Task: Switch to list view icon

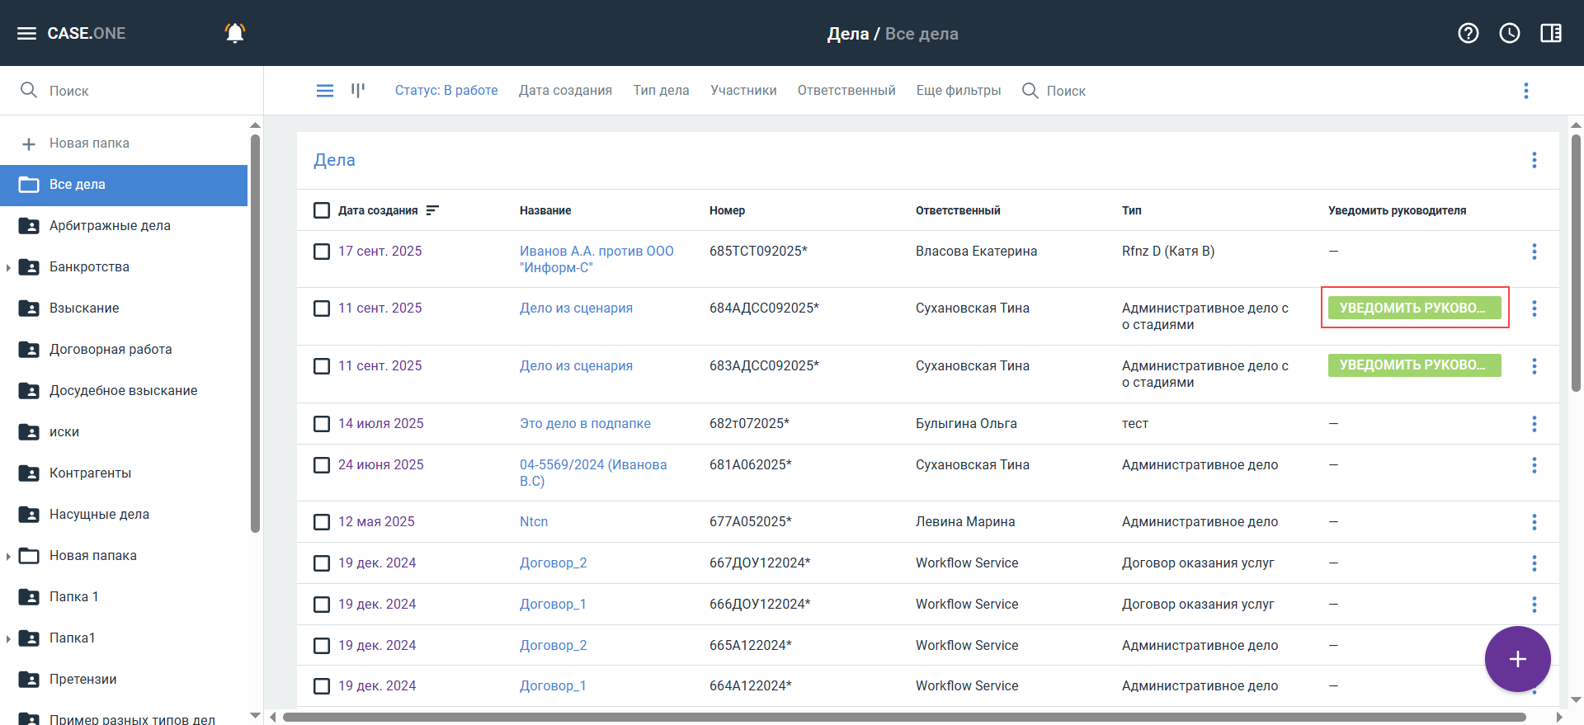Action: coord(325,91)
